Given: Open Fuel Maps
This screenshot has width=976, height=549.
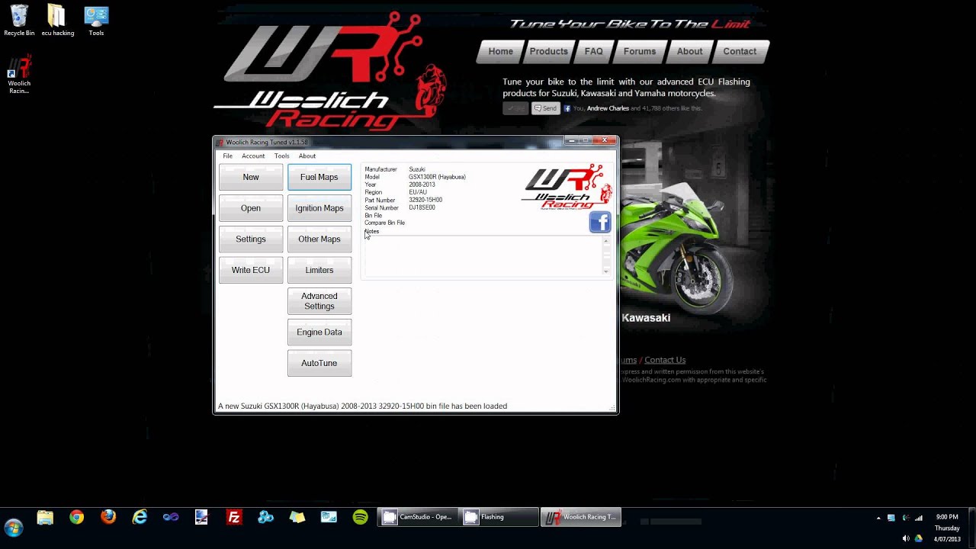Looking at the screenshot, I should [319, 177].
